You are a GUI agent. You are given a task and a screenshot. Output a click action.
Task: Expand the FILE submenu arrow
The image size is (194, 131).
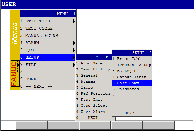click(74, 65)
